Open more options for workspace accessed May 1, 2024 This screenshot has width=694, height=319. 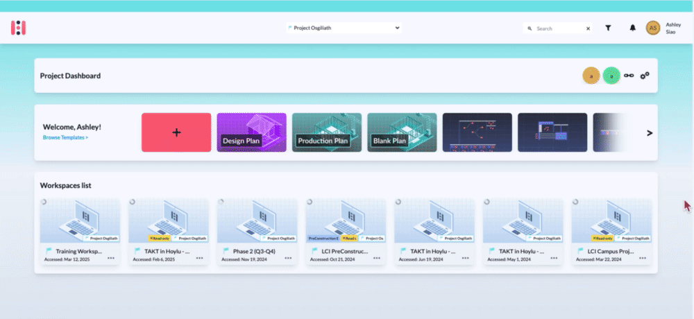554,258
